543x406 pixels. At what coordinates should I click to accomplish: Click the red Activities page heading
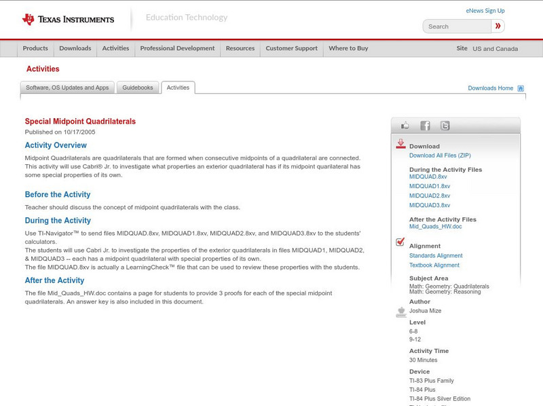click(43, 69)
